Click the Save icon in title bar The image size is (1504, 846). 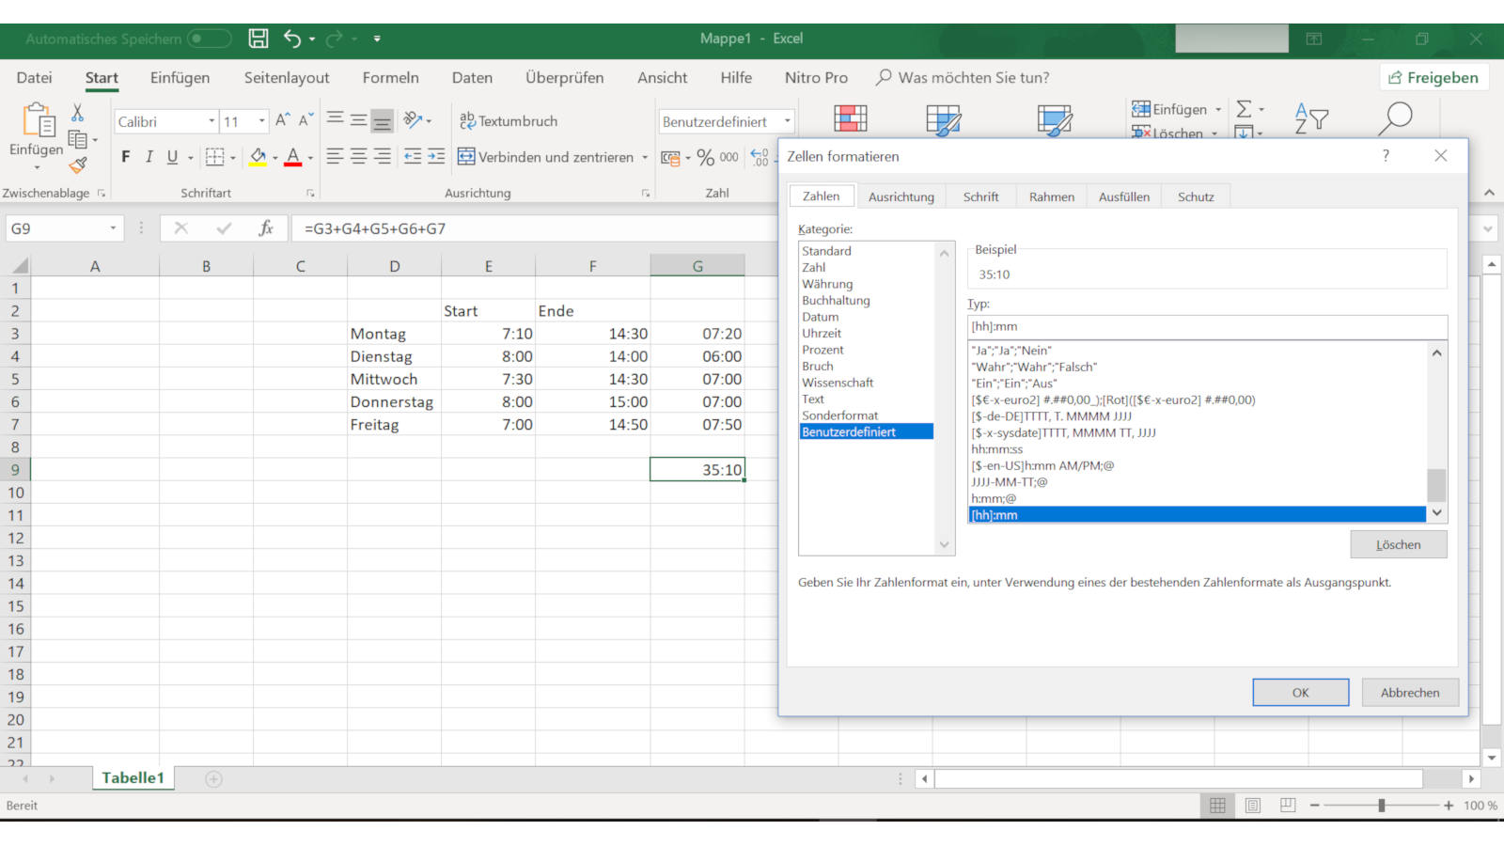258,39
